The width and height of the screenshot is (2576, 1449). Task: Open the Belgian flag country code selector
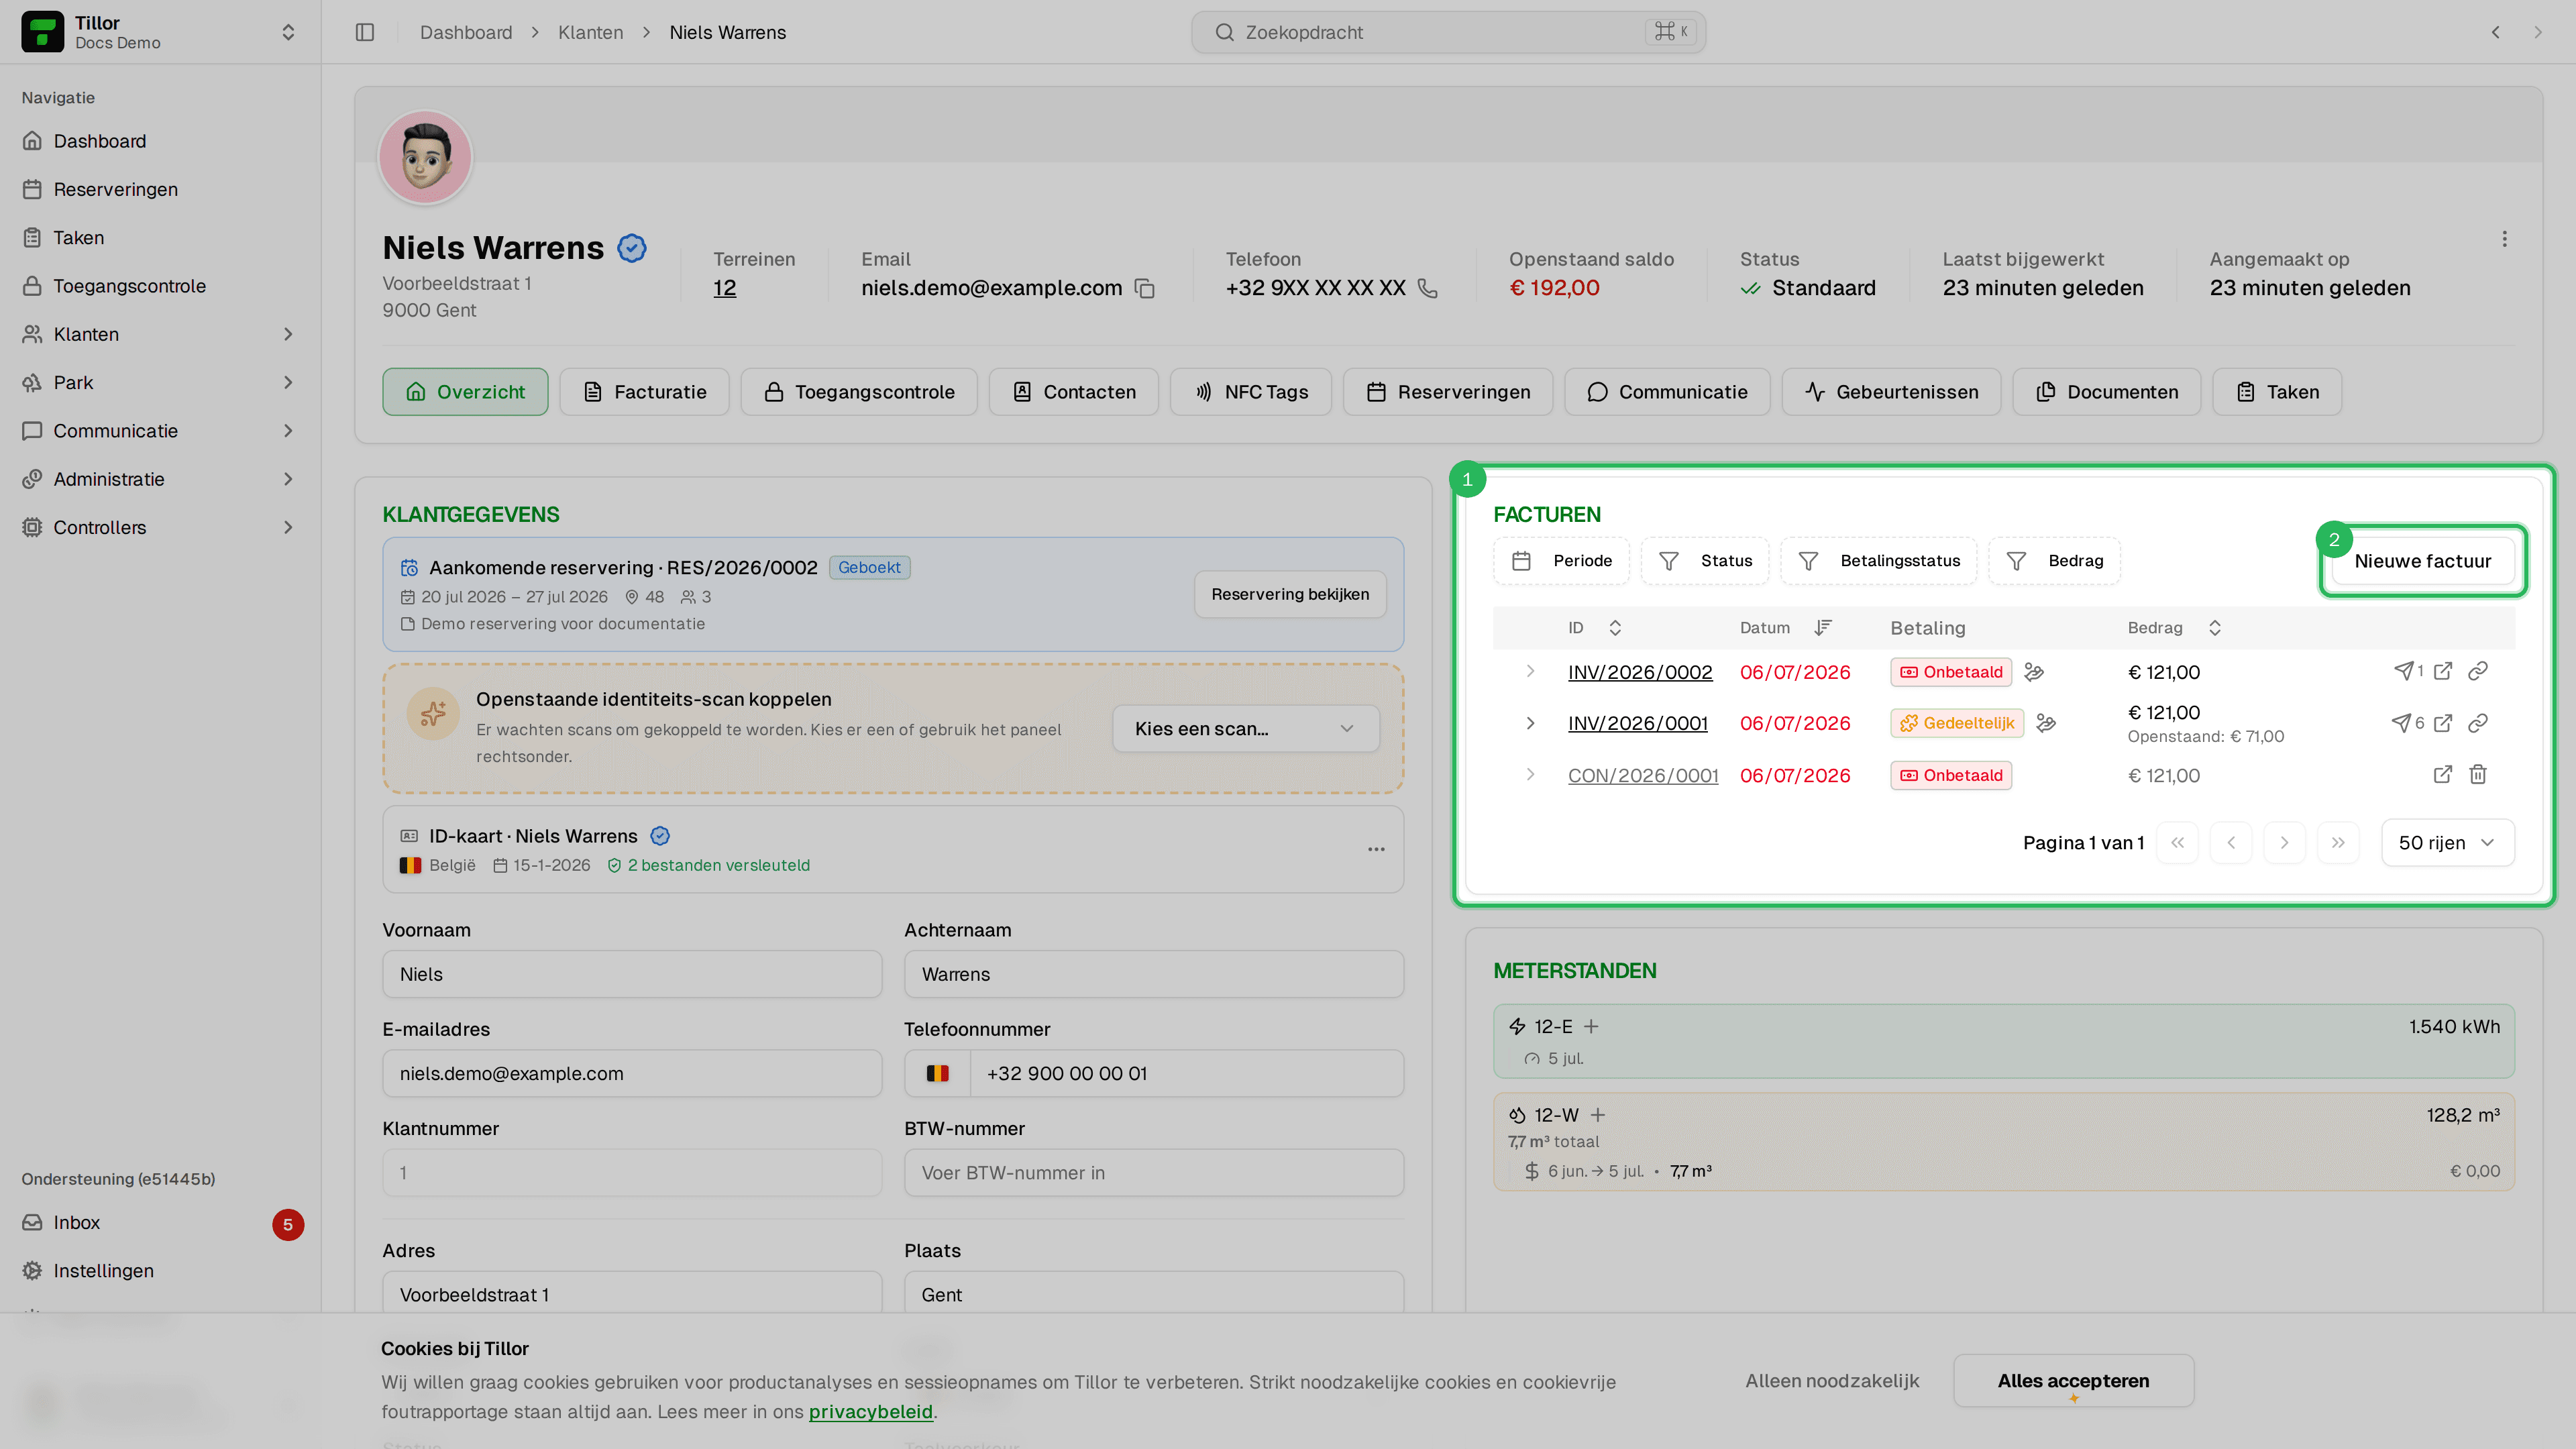click(937, 1074)
